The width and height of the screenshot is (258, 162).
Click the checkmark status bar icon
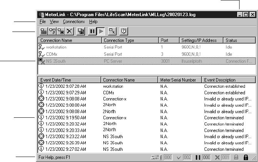point(179,158)
